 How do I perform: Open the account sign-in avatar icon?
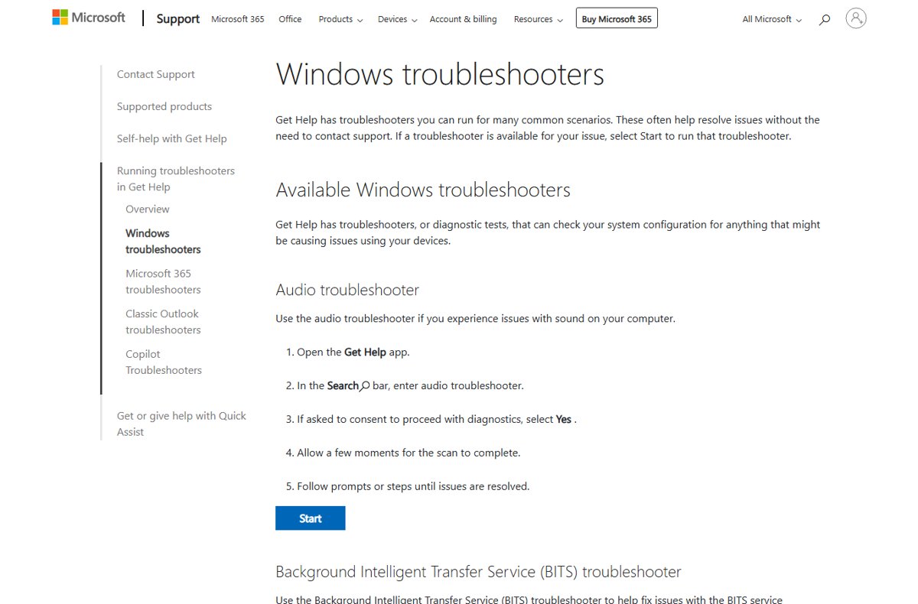click(x=856, y=18)
